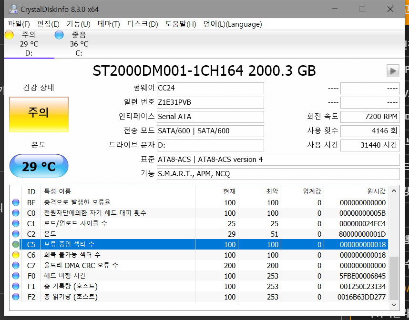409x320 pixels.
Task: Open the 편집(E) menu
Action: tap(48, 24)
